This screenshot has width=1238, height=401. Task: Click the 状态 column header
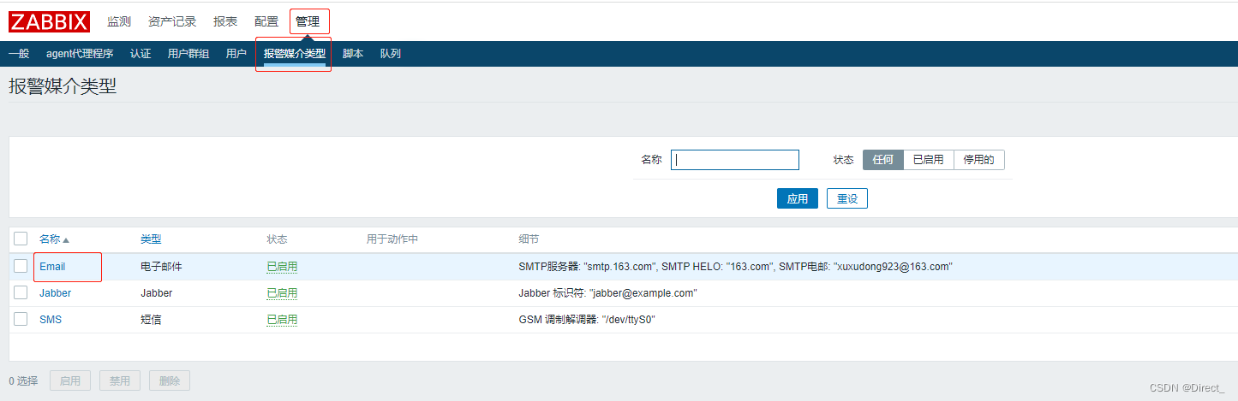coord(277,239)
